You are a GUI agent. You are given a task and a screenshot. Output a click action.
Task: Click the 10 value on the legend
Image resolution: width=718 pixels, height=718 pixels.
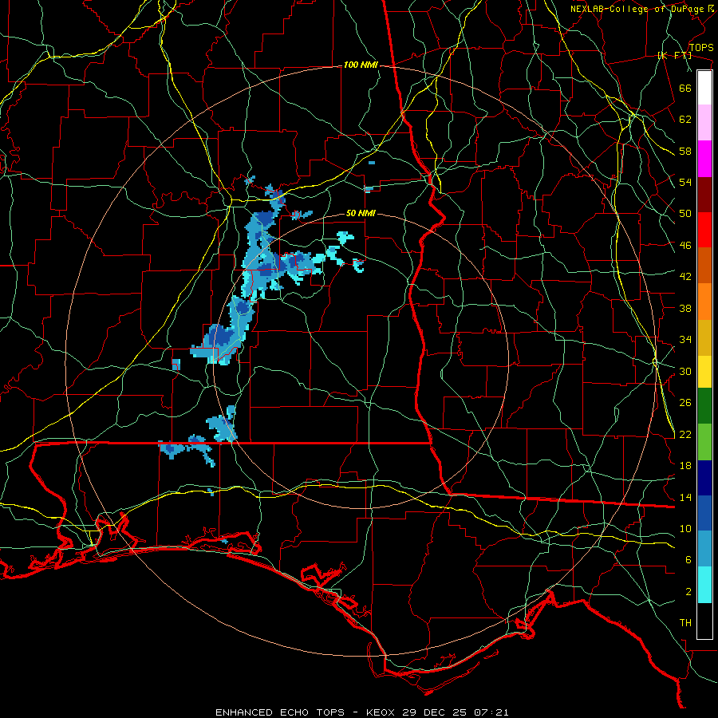[x=685, y=529]
